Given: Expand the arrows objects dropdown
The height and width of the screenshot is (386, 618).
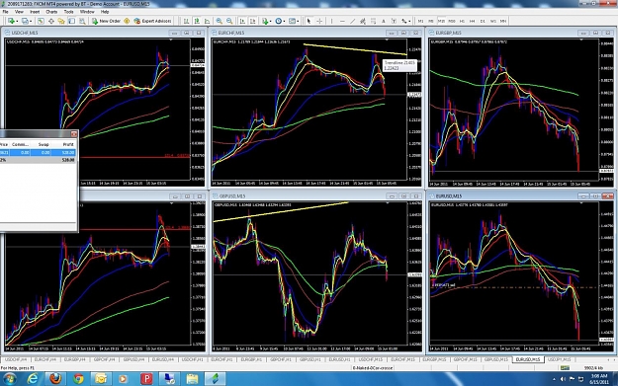Looking at the screenshot, I should (x=409, y=22).
